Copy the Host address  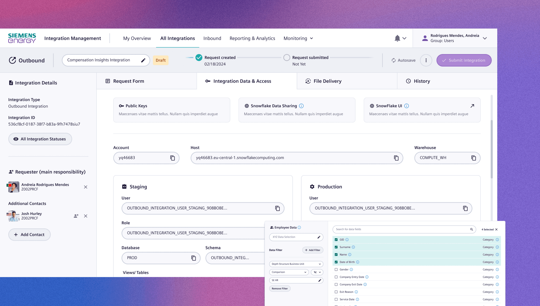(396, 158)
